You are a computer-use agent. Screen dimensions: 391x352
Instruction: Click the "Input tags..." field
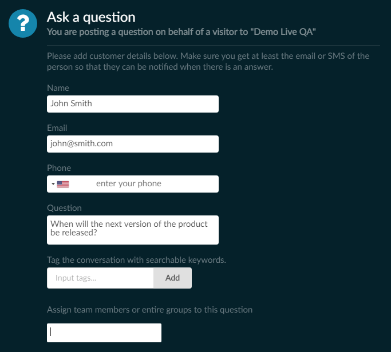click(101, 278)
